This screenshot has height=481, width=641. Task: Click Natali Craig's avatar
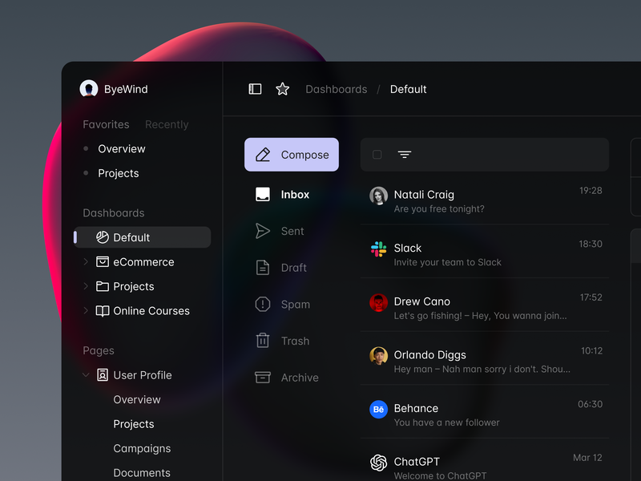(378, 196)
